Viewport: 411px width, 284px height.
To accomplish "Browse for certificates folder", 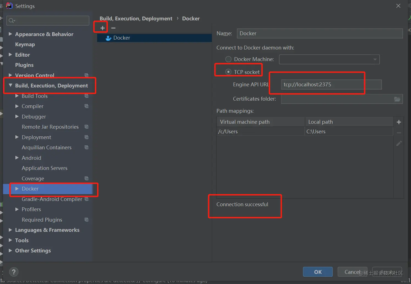I will [x=397, y=99].
